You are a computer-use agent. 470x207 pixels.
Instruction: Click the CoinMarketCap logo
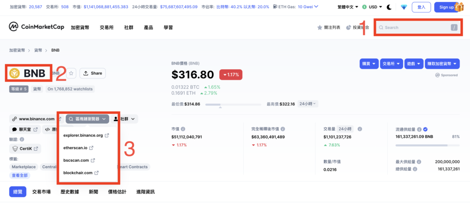pyautogui.click(x=37, y=27)
